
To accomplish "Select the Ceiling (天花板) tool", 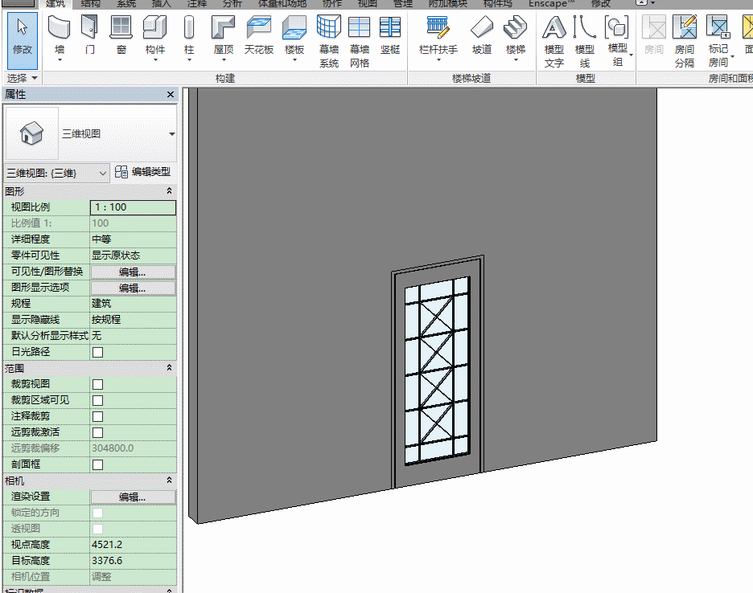I will (x=259, y=35).
